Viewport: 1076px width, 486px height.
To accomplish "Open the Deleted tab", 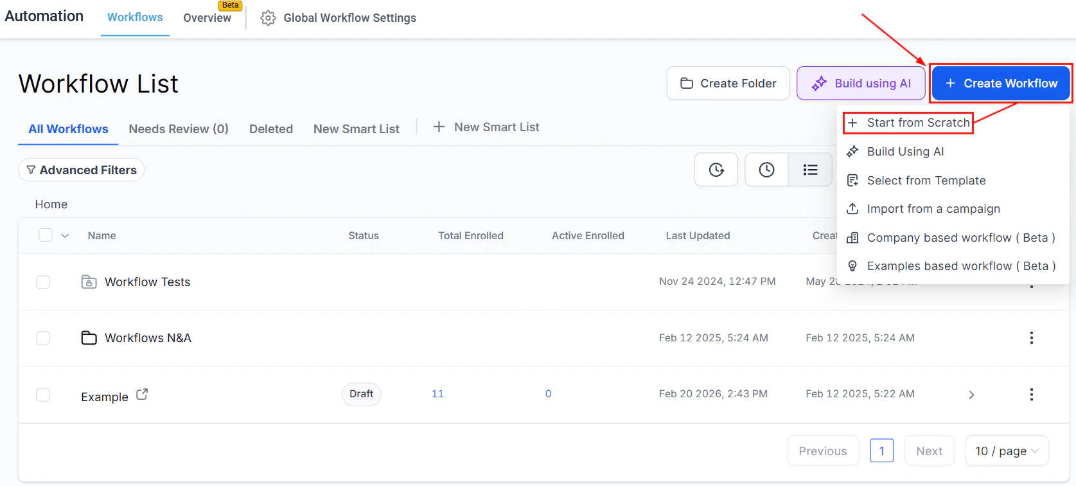I will pos(271,129).
